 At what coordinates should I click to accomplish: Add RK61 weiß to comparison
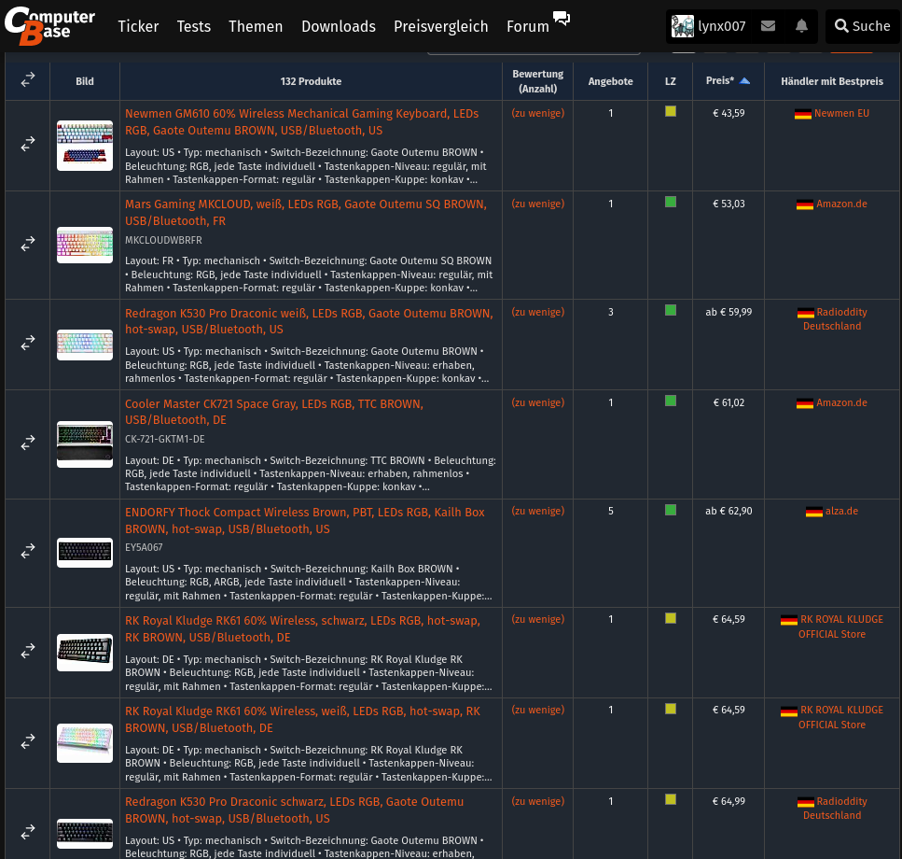pyautogui.click(x=28, y=741)
